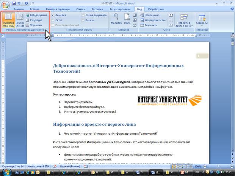Open the Windows Start orb
The height and width of the screenshot is (176, 235).
pyautogui.click(x=6, y=172)
